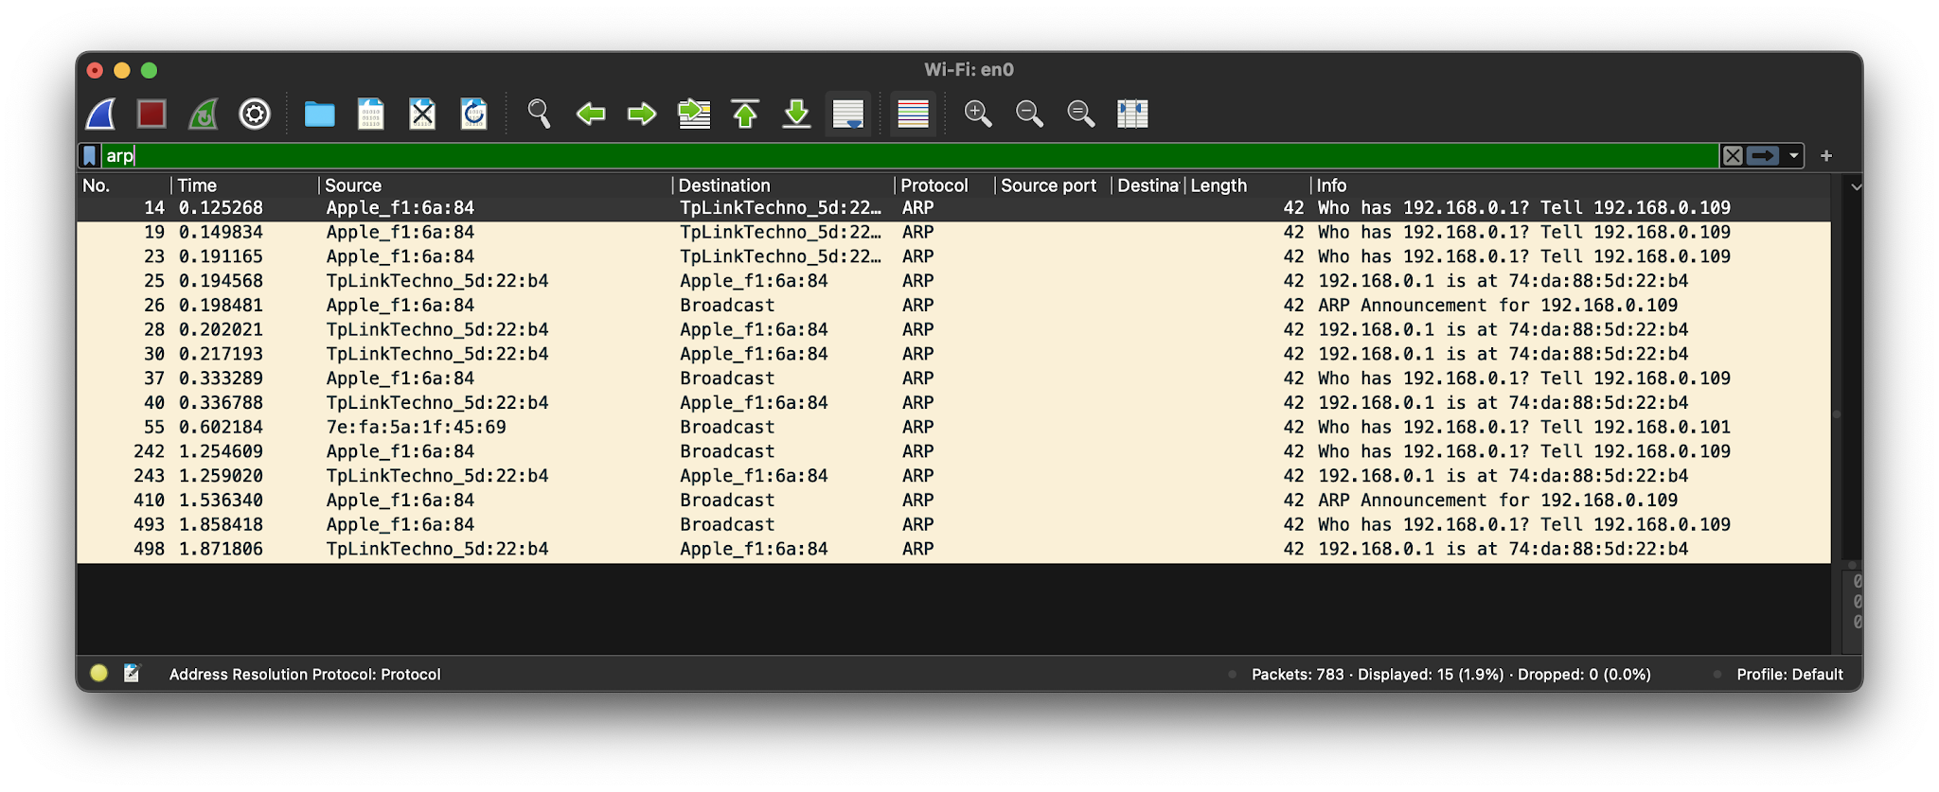The height and width of the screenshot is (792, 1939).
Task: Sort by the Info column header
Action: pyautogui.click(x=1570, y=185)
